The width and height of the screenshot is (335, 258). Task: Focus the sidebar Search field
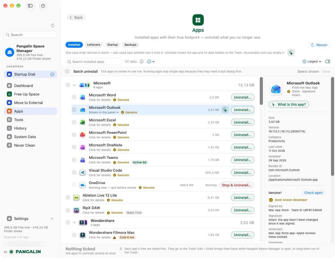tap(31, 35)
